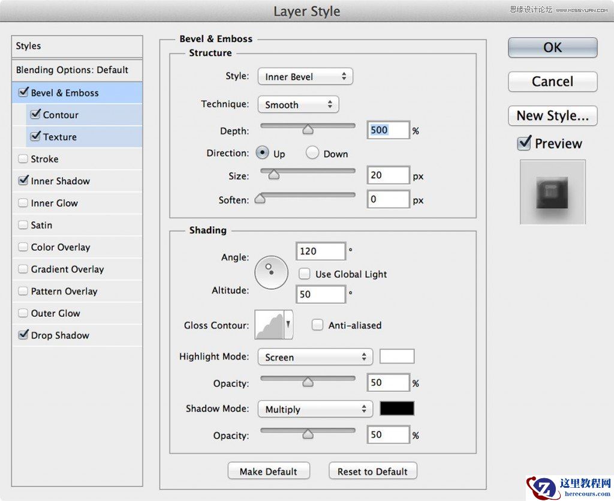Click New Style to save this style
Screen dimensions: 614x501
coord(552,115)
